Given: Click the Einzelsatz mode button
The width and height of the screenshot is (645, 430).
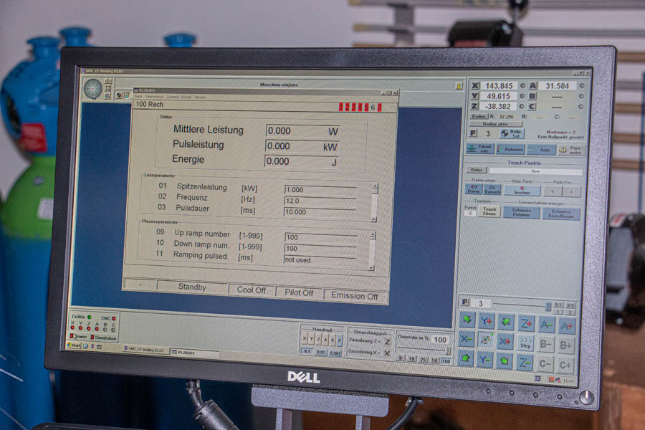Looking at the screenshot, I should [x=480, y=149].
